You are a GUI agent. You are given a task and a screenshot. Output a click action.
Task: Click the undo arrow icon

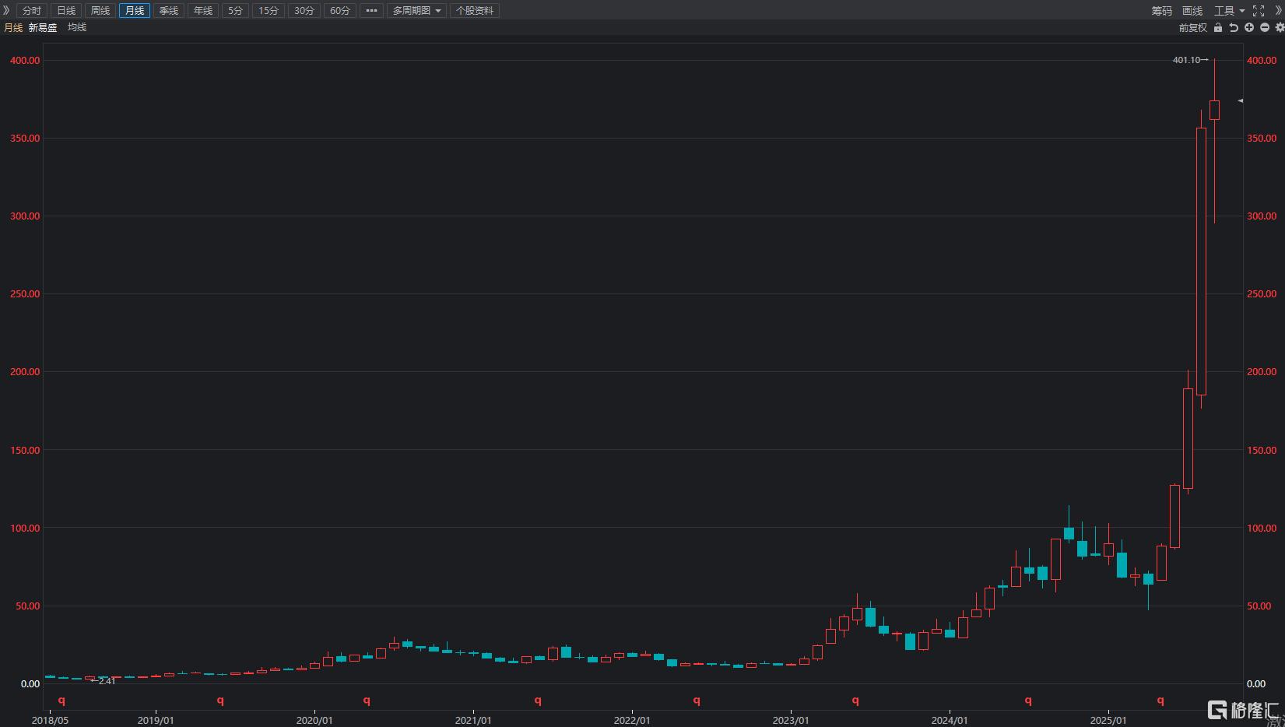[x=1234, y=27]
